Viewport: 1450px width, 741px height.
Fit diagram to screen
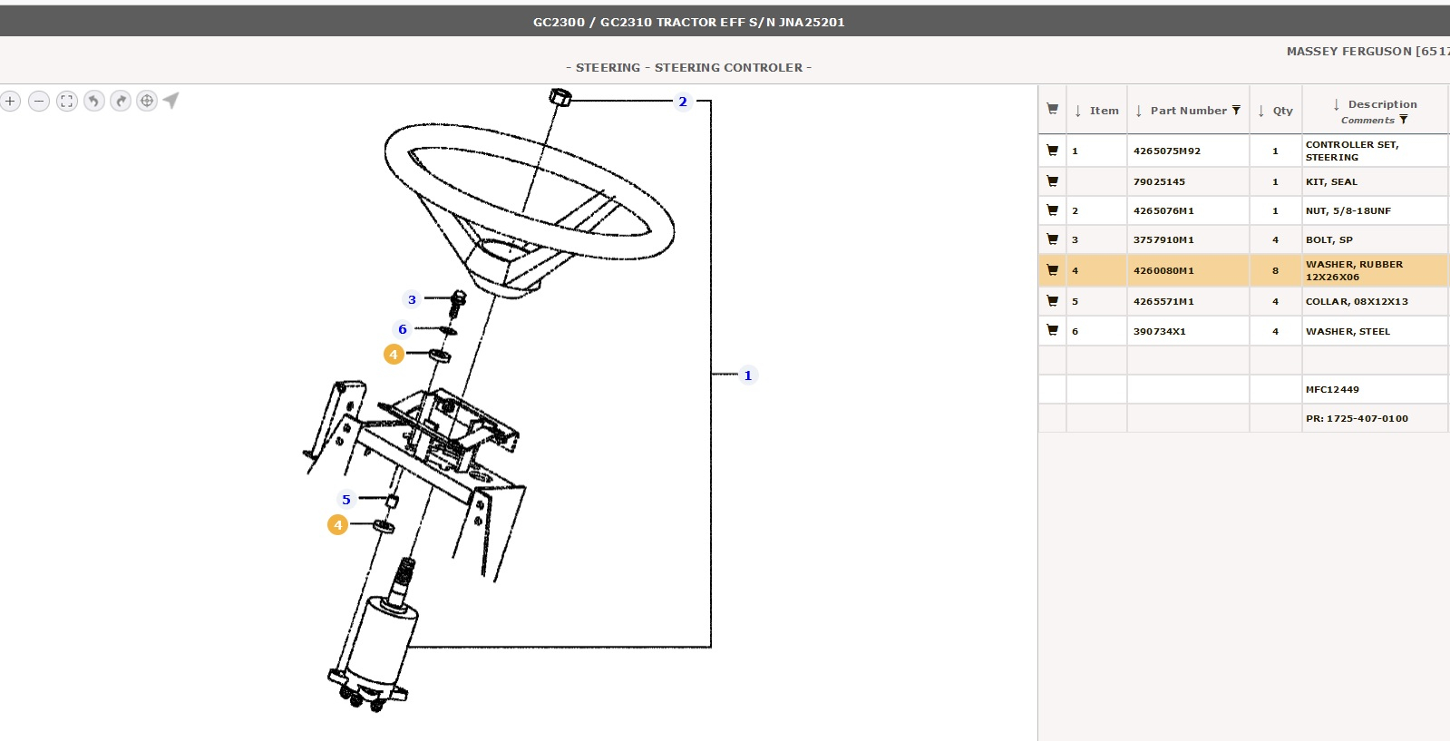66,101
